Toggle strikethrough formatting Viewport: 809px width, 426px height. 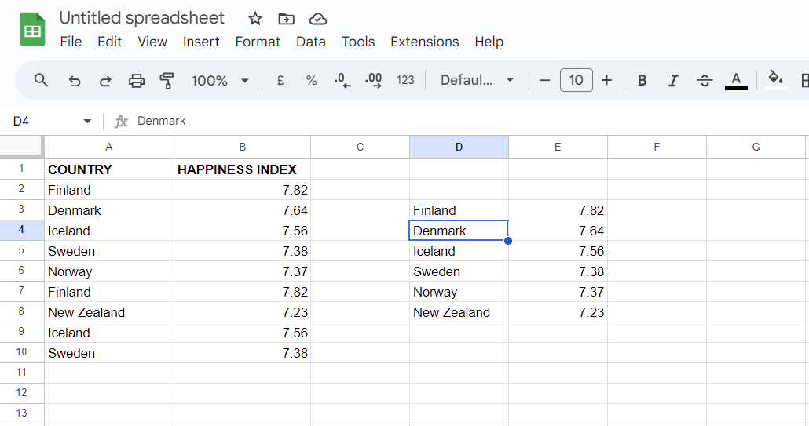point(705,80)
